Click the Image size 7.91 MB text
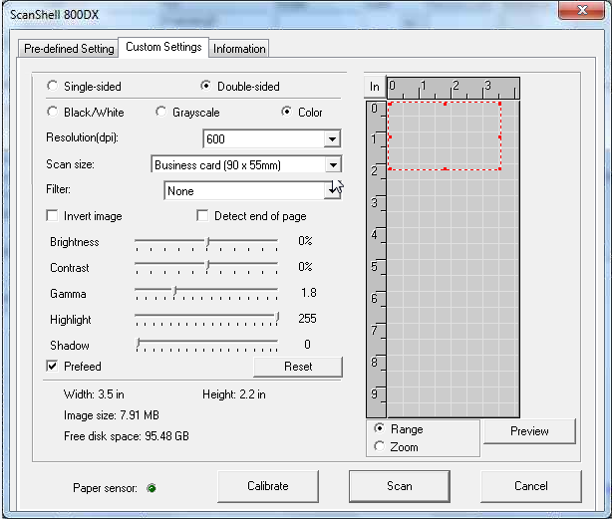 tap(112, 414)
